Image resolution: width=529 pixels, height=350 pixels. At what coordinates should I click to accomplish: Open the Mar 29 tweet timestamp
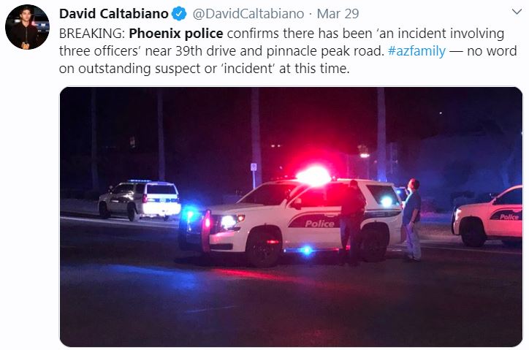pos(338,14)
